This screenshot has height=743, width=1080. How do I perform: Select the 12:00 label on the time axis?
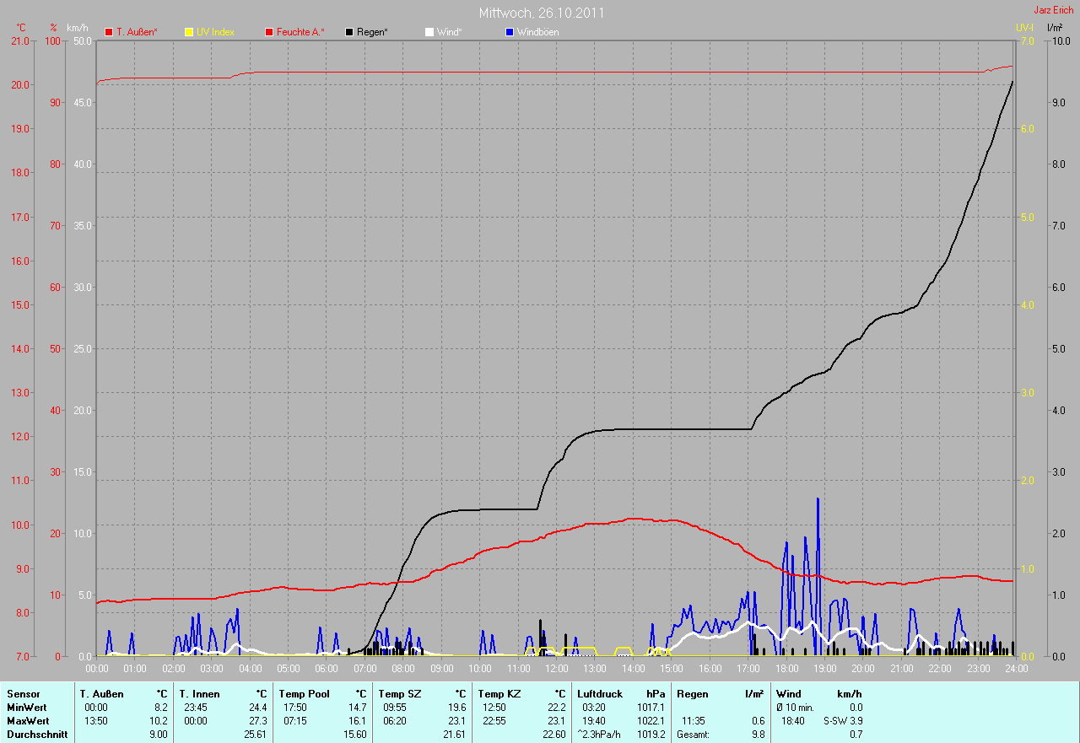(x=556, y=669)
